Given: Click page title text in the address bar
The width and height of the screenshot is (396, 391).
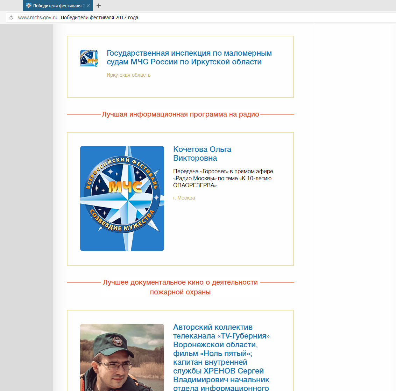Looking at the screenshot, I should 99,18.
